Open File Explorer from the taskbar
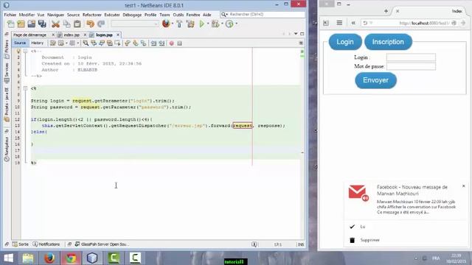 (x=28, y=258)
